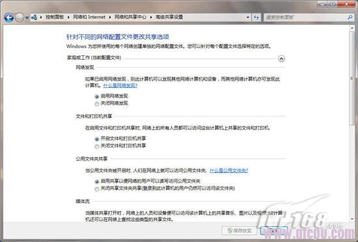
Task: Open the recent pages arrow beside Forward
Action: click(27, 18)
